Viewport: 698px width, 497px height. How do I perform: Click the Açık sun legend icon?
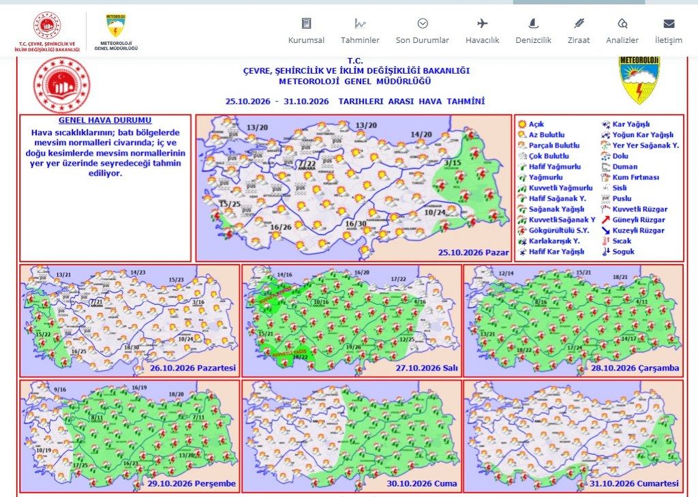pyautogui.click(x=522, y=124)
